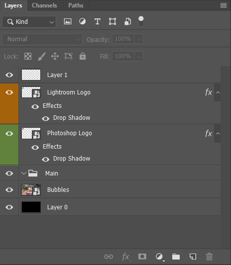Open the Opacity slider dropdown arrow
This screenshot has height=265, width=231.
pyautogui.click(x=139, y=39)
